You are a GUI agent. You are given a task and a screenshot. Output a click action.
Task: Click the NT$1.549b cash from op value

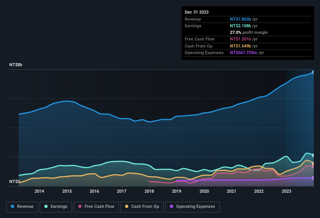click(240, 46)
